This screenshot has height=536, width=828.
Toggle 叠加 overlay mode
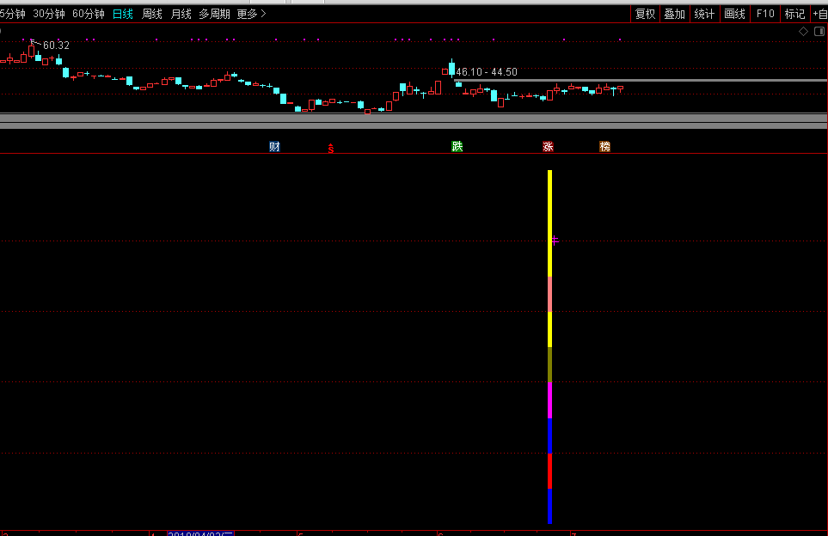point(674,14)
